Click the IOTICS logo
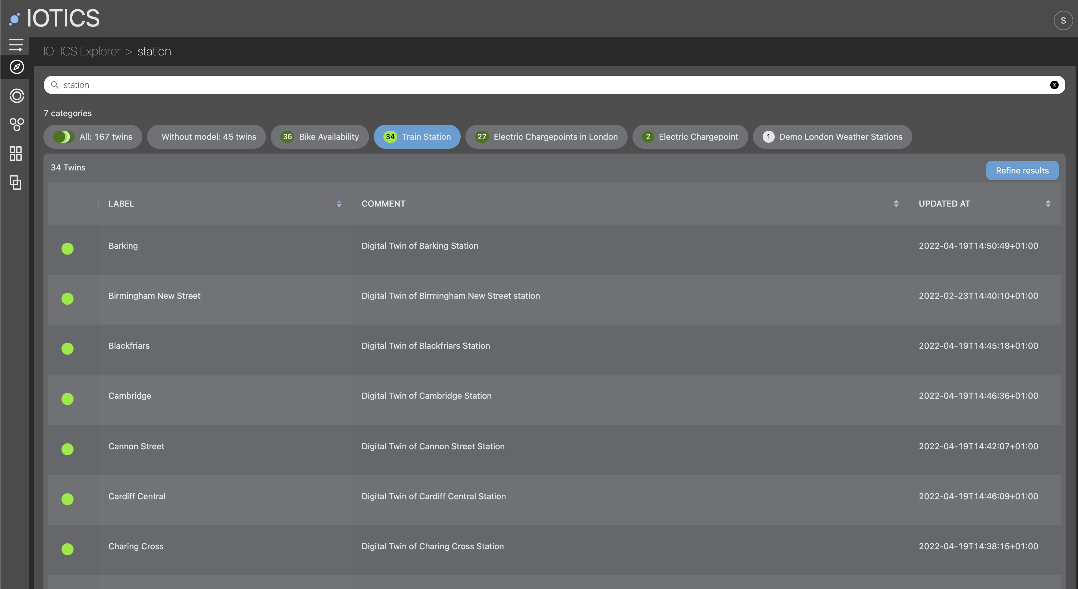Viewport: 1078px width, 589px height. coord(55,18)
